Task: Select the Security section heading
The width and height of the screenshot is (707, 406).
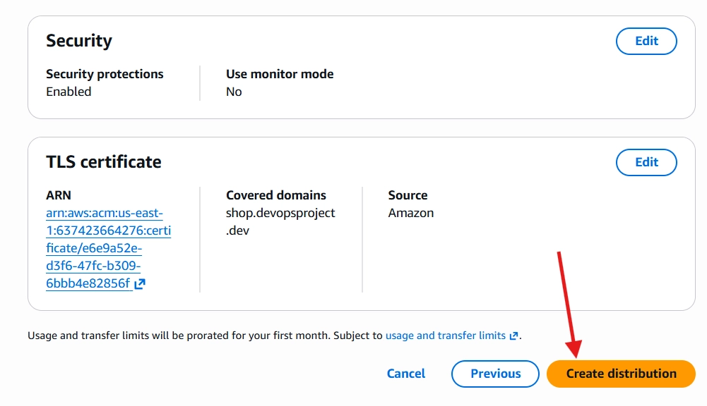Action: (79, 40)
